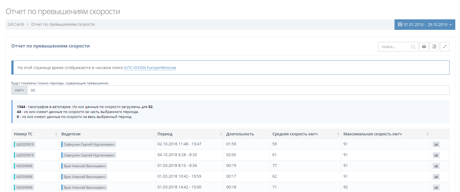460x192 pixels.
Task: Open the date range picker dropdown
Action: (425, 25)
